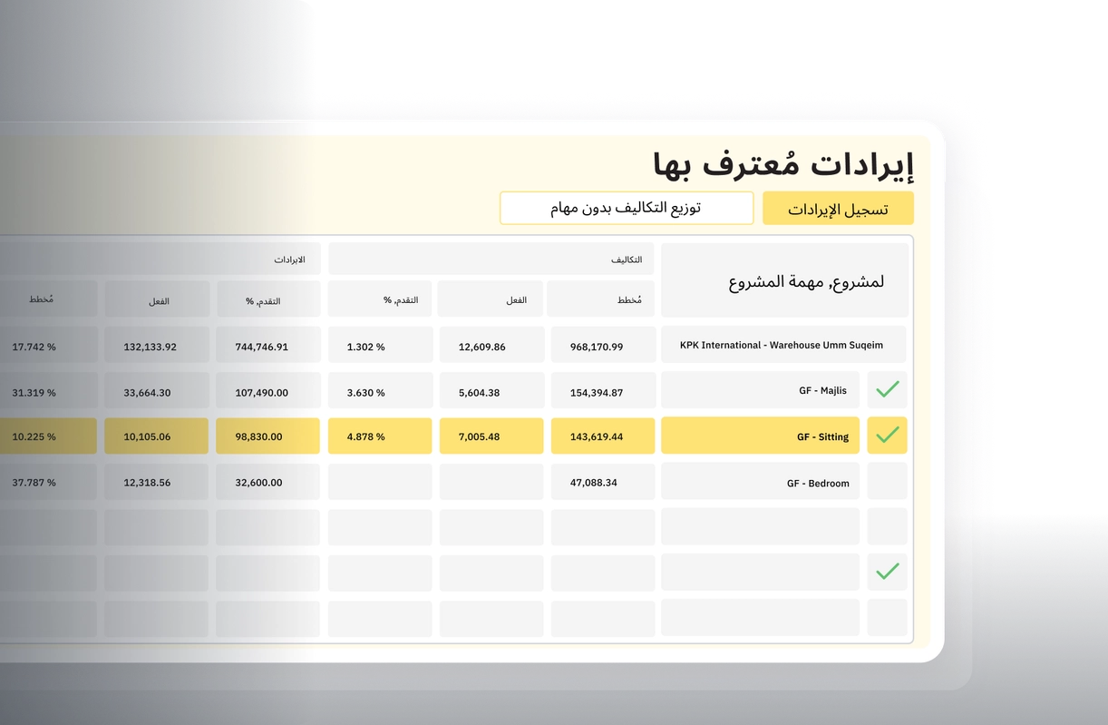Click the لمشروع, مهمة المشروع column header
Screen dimensions: 1108x725
pos(784,279)
